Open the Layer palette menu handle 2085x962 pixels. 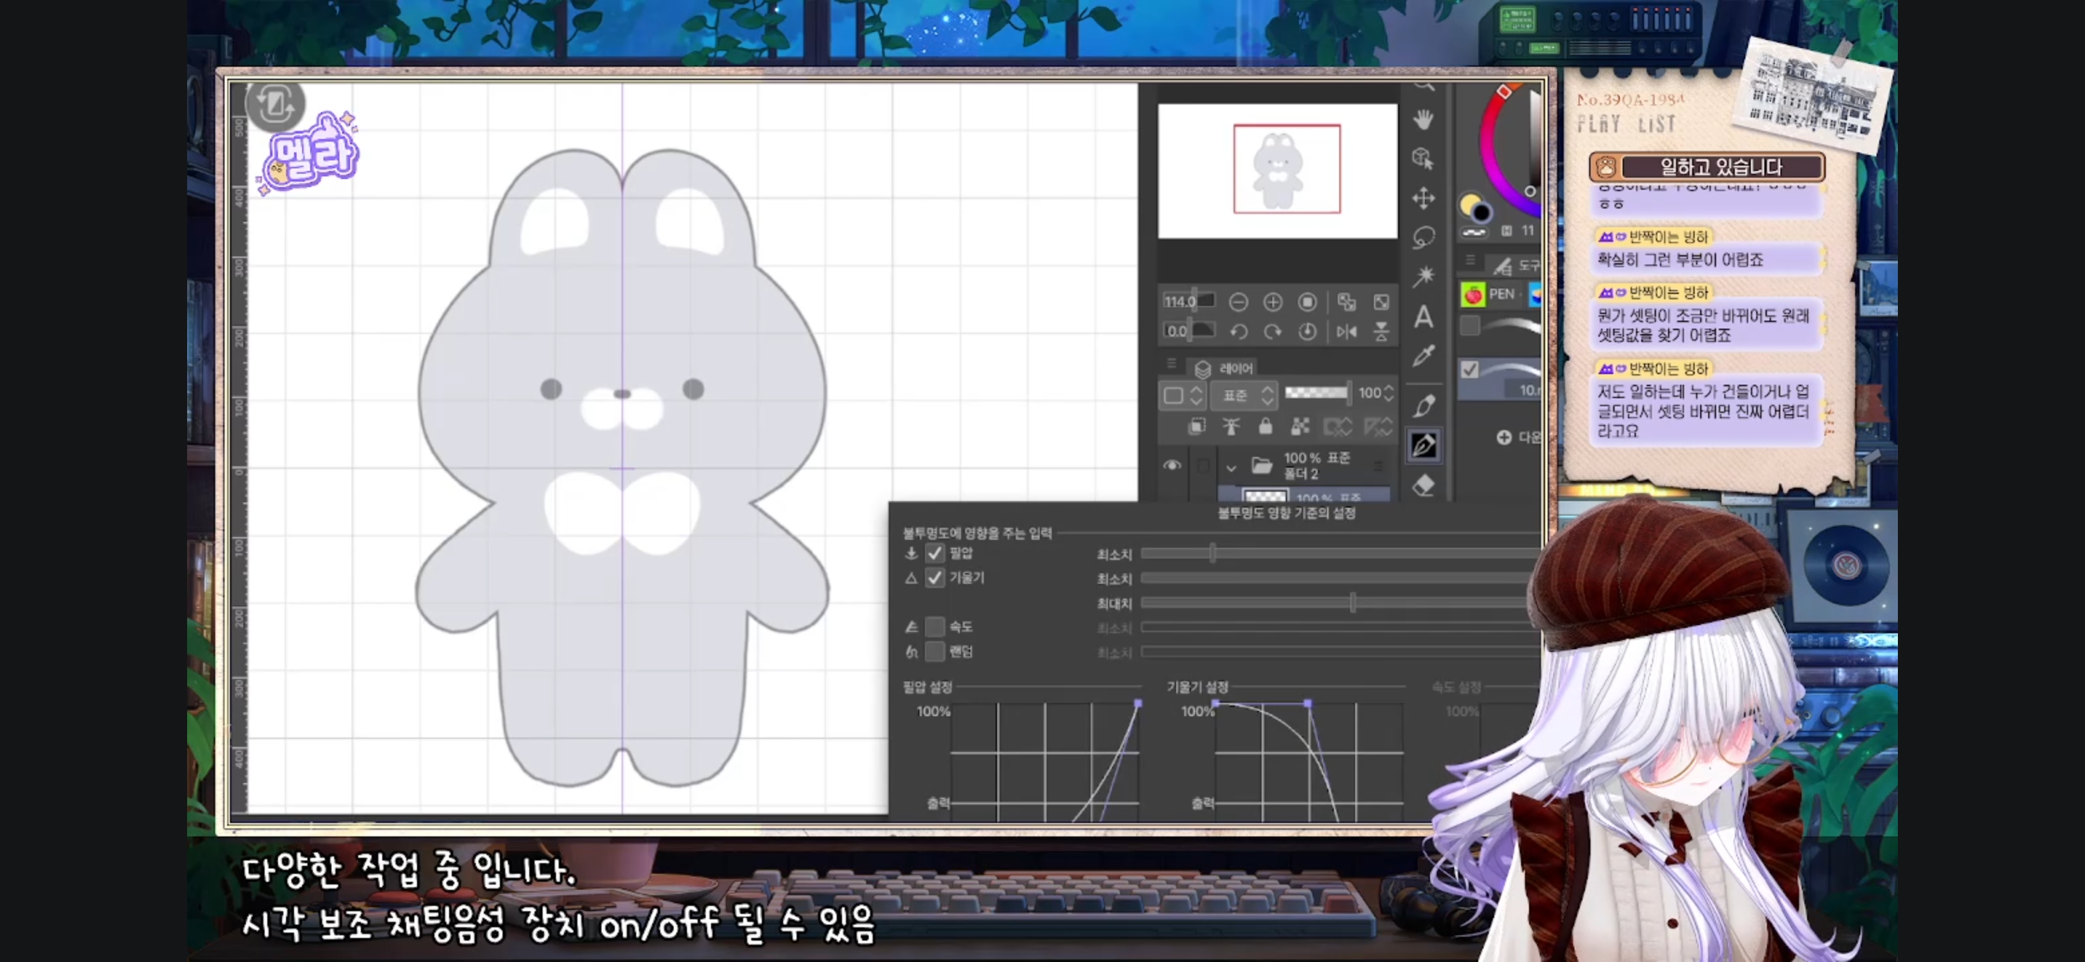(x=1171, y=363)
